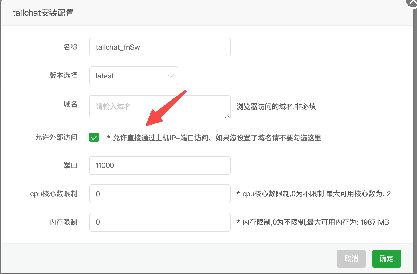Click the max available memory 1987 MB hint
The height and width of the screenshot is (274, 417).
tap(313, 222)
